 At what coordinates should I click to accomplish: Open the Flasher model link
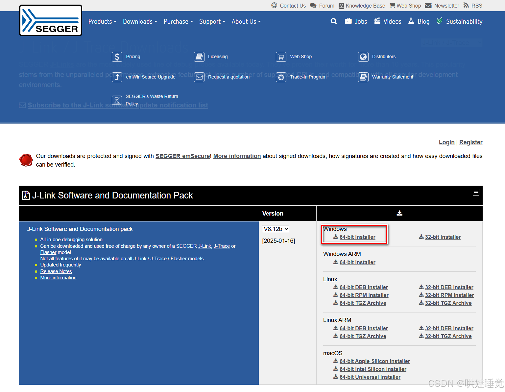click(x=48, y=252)
